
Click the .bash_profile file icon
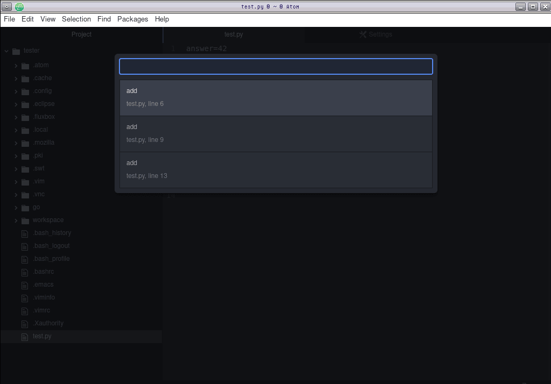25,259
